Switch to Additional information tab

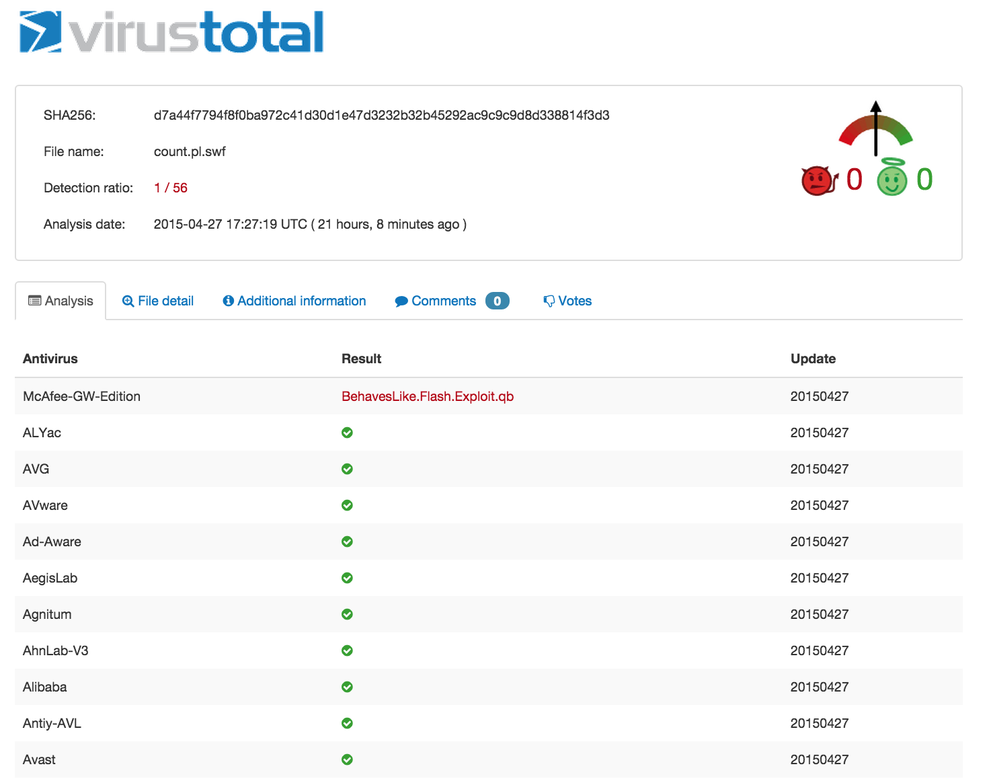point(294,301)
